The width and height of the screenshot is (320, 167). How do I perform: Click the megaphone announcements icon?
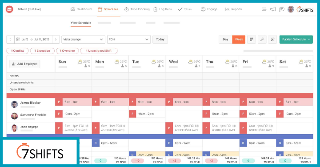(x=273, y=9)
